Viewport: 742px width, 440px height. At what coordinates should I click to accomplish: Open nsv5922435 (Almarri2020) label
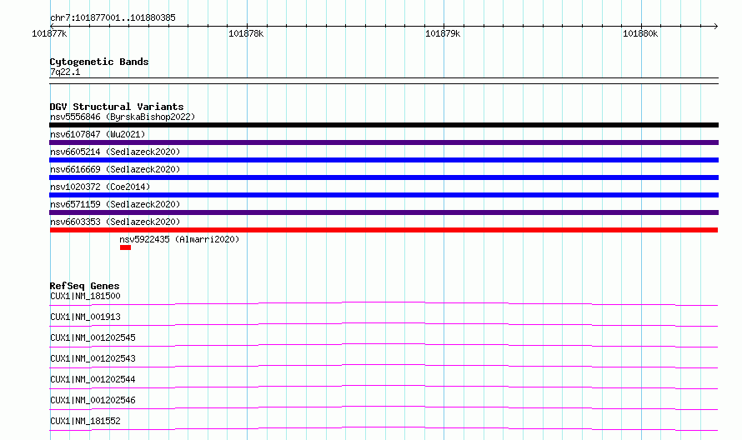pos(179,239)
